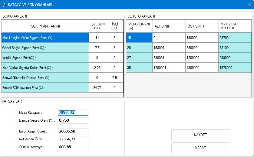Click the app icon in title bar

(4, 5)
